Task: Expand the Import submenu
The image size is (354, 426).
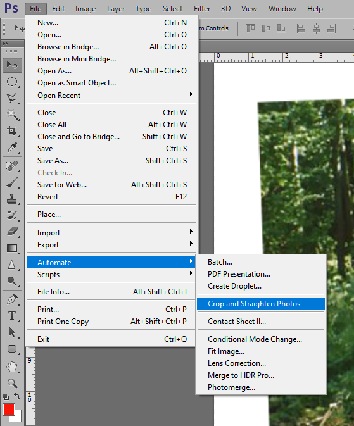Action: tap(111, 232)
